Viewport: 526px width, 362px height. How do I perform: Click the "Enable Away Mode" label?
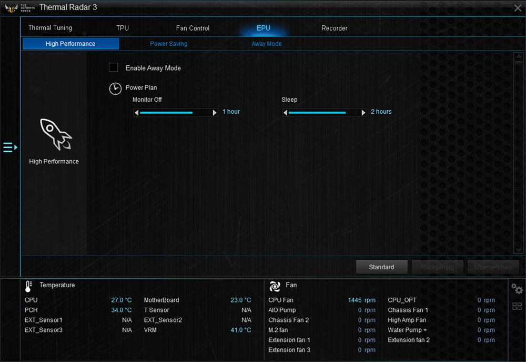pyautogui.click(x=153, y=68)
